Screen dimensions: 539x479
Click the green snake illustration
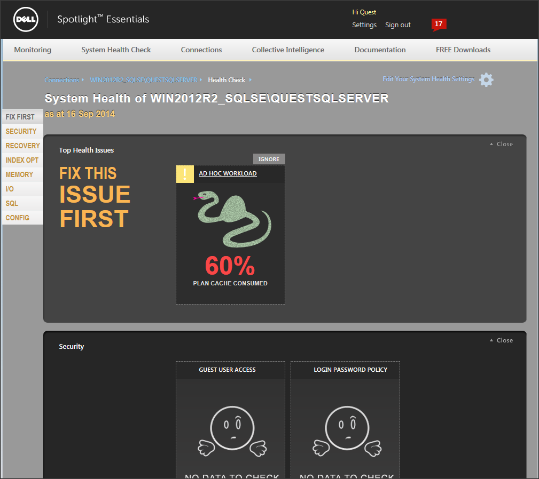pos(232,219)
